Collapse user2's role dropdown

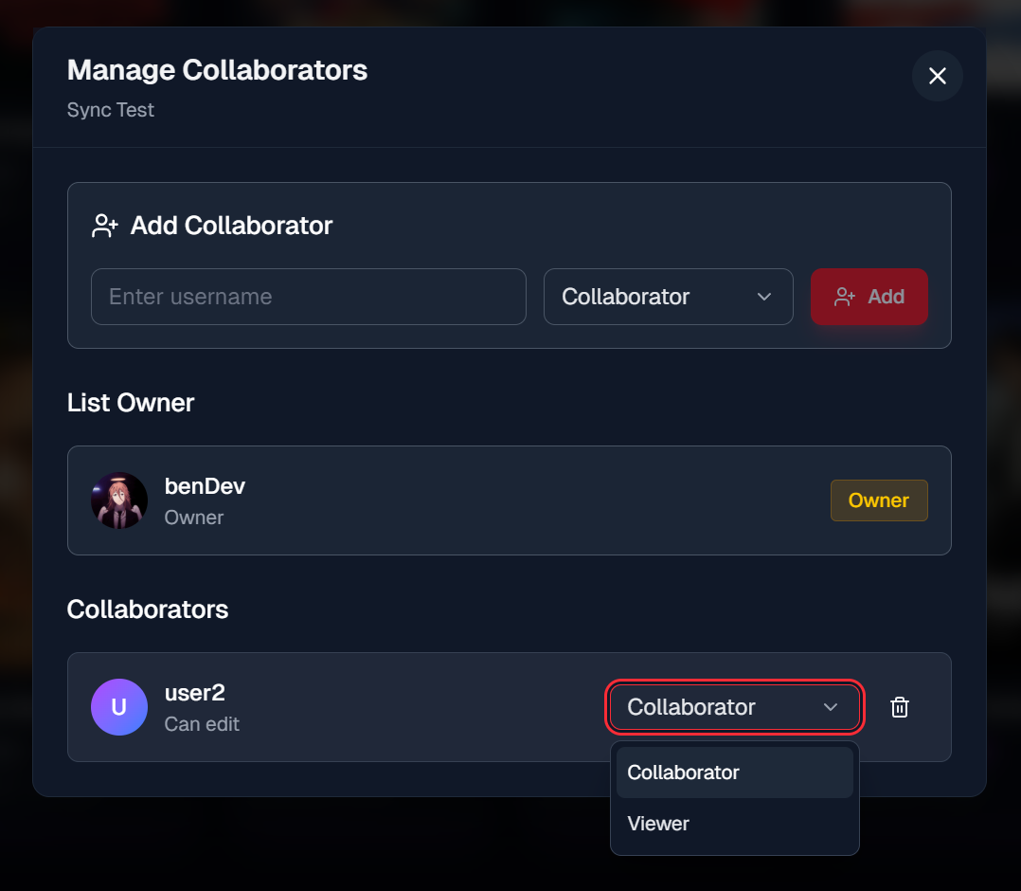point(734,707)
